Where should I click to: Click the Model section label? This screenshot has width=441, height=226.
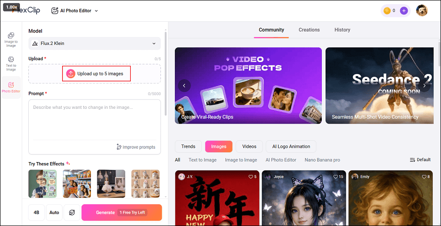(x=35, y=31)
